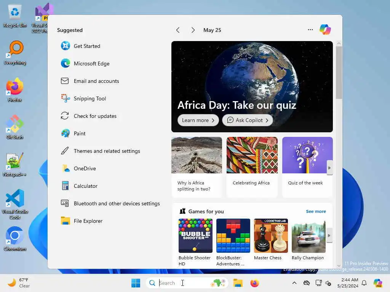
Task: Open Themes and related settings icon
Action: 65,151
